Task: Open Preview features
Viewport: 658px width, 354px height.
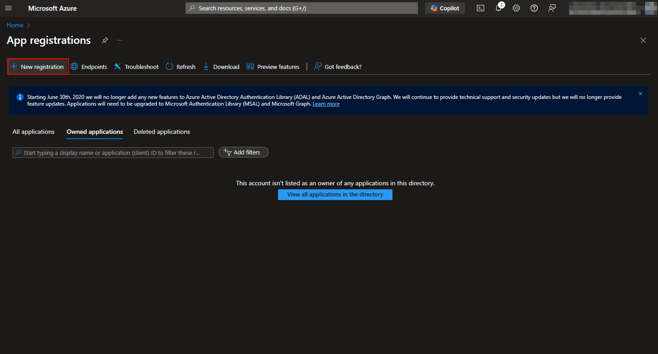Action: pyautogui.click(x=273, y=67)
